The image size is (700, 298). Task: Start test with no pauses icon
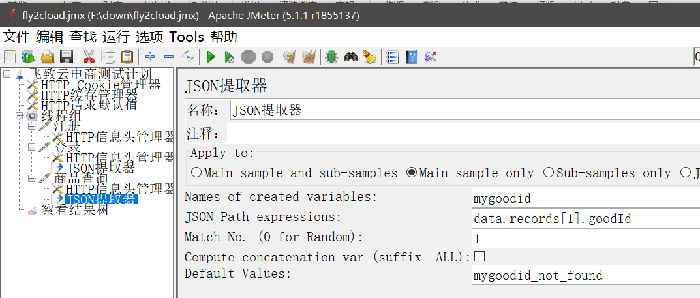tap(230, 57)
